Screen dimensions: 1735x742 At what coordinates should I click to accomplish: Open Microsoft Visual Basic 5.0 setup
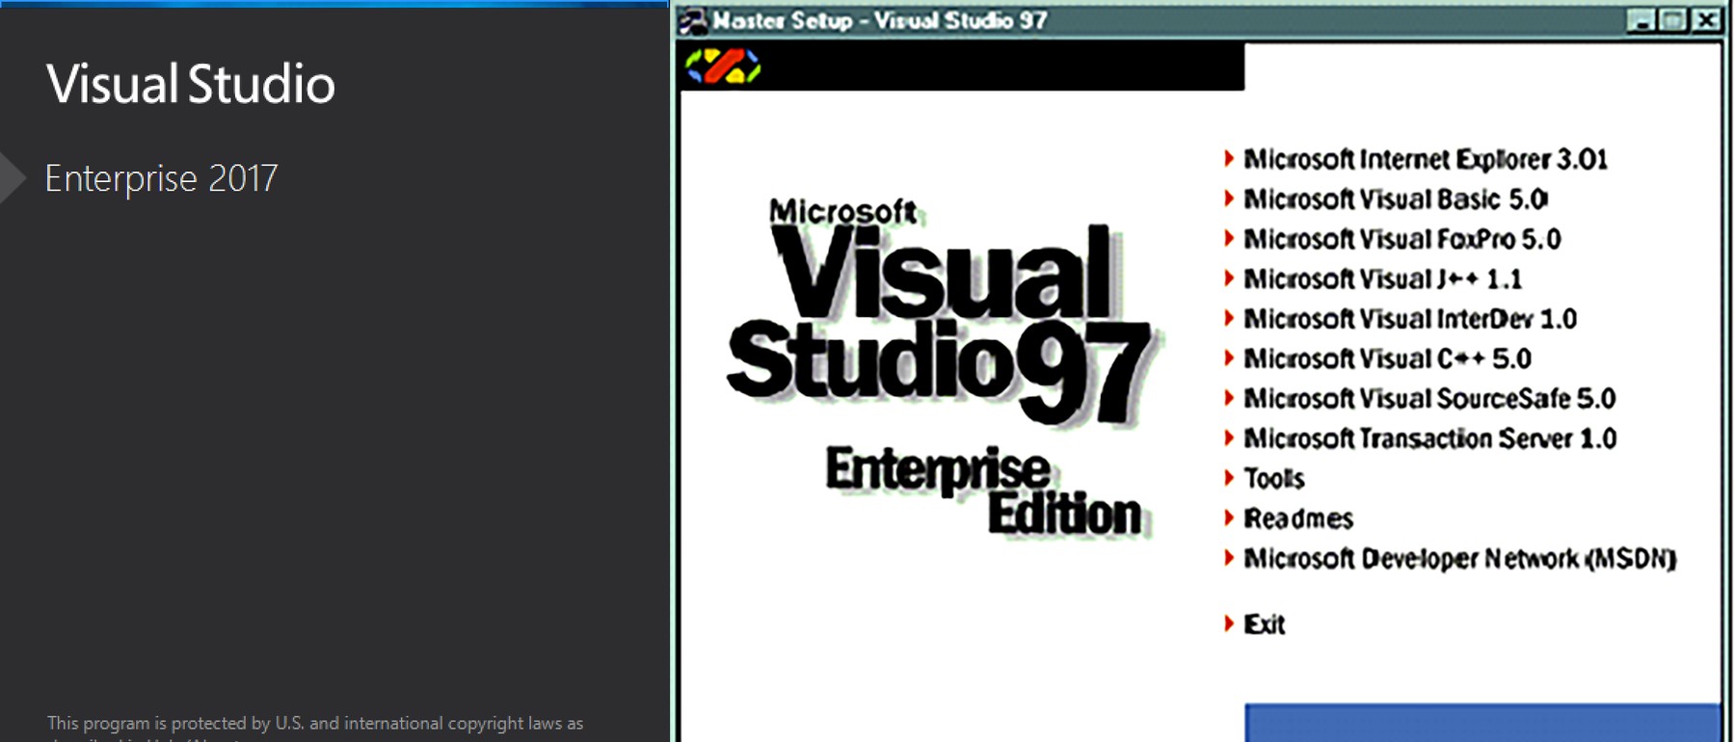coord(1395,199)
